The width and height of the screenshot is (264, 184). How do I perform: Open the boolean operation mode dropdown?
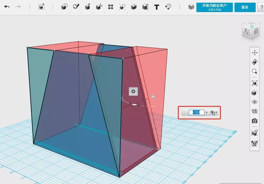(x=214, y=113)
